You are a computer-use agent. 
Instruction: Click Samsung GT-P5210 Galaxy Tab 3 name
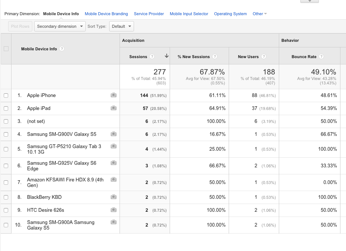tap(64, 149)
